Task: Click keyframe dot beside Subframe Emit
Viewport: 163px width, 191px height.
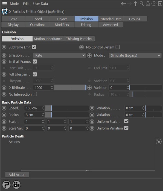Action: pyautogui.click(x=4, y=47)
